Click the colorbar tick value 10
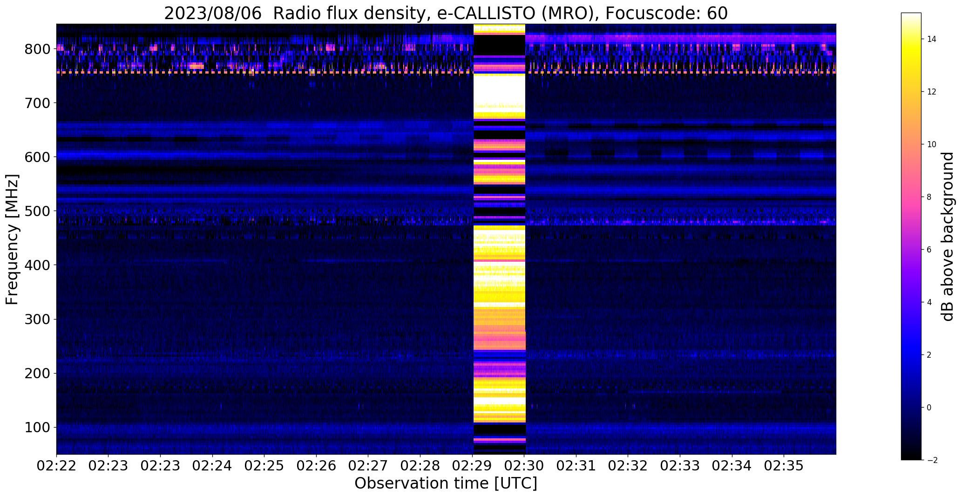The width and height of the screenshot is (962, 497). pos(931,144)
